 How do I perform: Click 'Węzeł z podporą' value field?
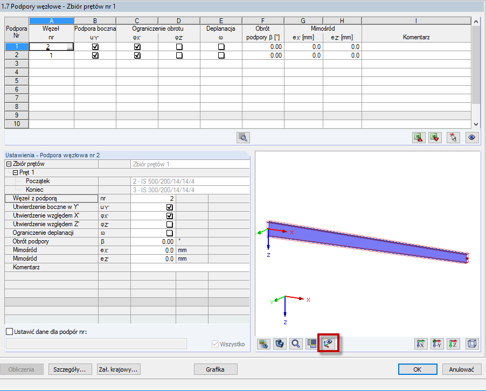153,199
